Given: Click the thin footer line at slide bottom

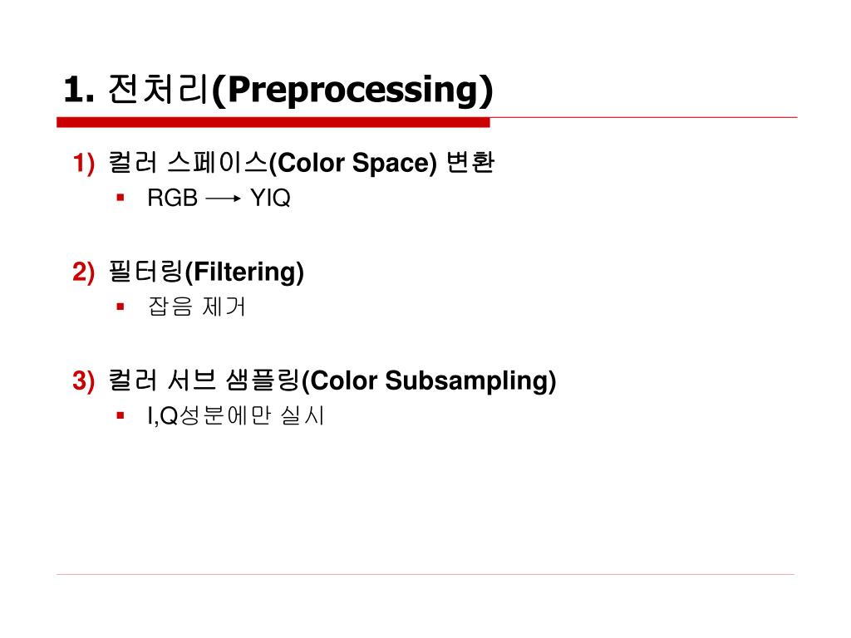Looking at the screenshot, I should click(425, 574).
